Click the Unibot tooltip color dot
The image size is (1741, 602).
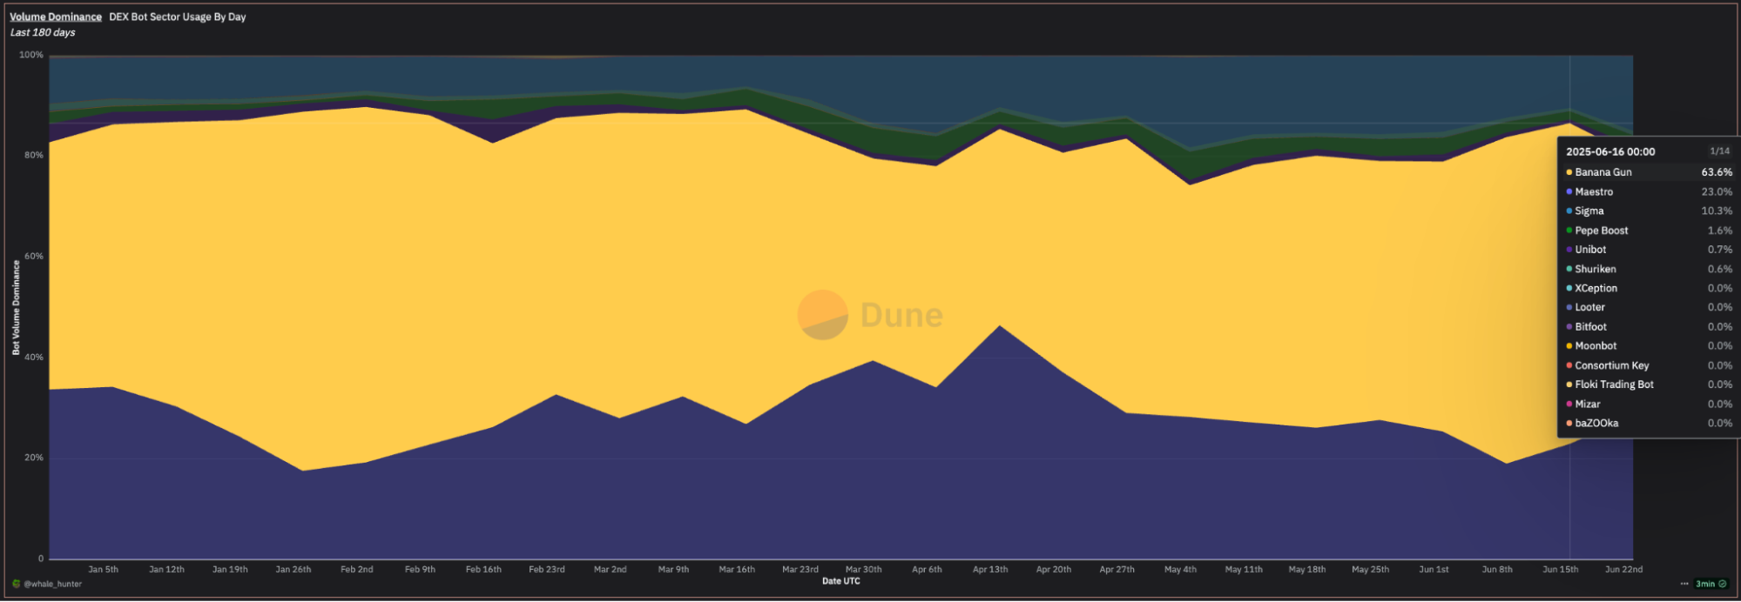click(1569, 250)
